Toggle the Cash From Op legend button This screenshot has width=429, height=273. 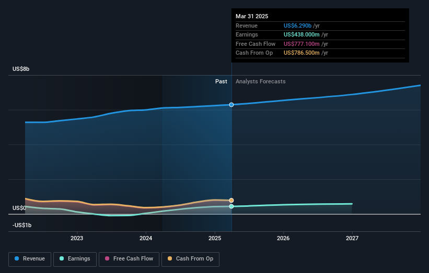click(190, 259)
